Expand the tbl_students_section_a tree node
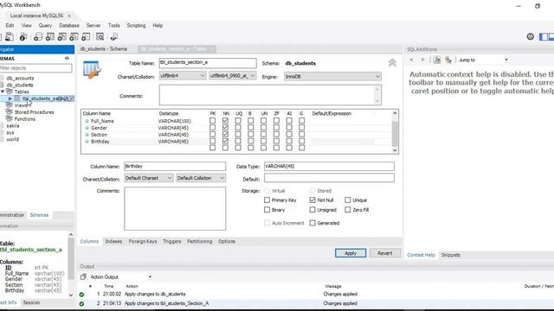The width and height of the screenshot is (554, 311). (10, 98)
